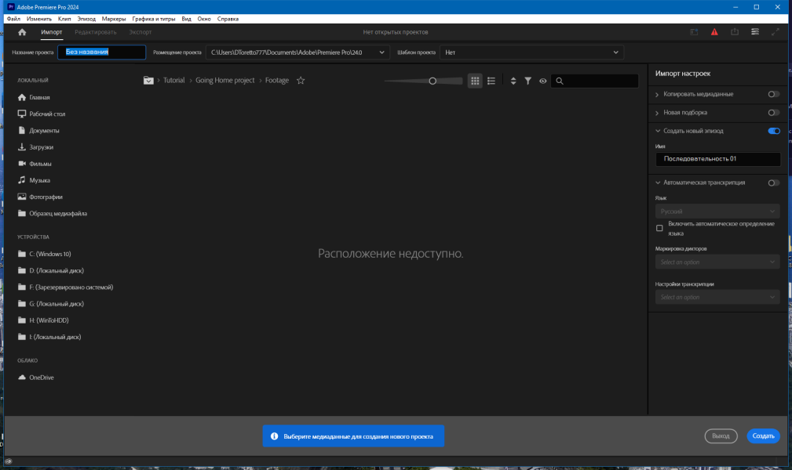Open the Изменить menu
This screenshot has width=792, height=470.
point(39,19)
